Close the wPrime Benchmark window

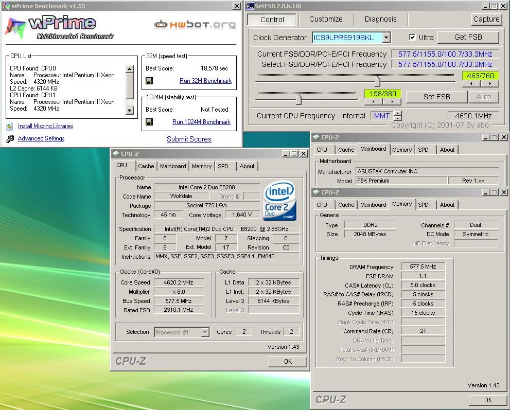237,6
